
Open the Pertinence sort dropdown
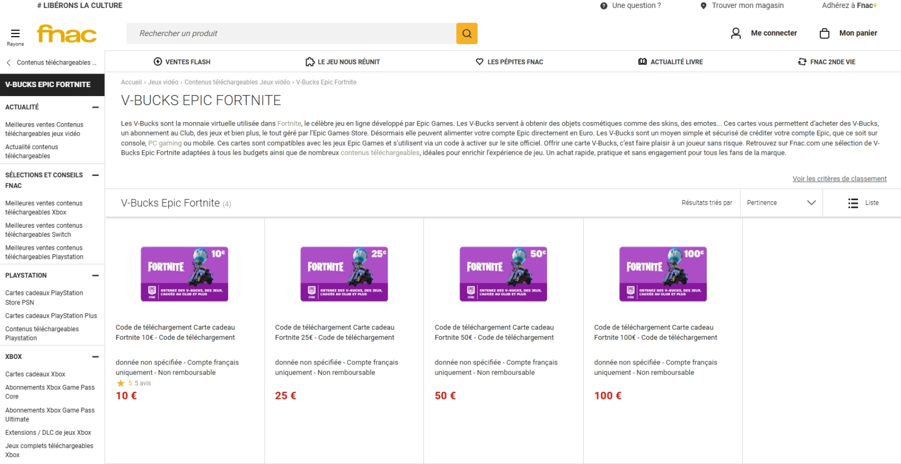point(781,203)
